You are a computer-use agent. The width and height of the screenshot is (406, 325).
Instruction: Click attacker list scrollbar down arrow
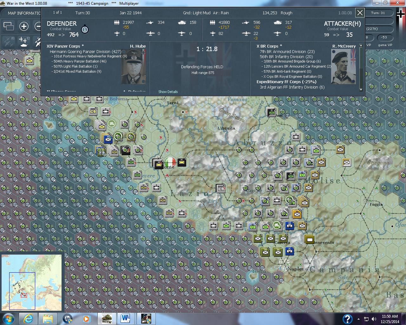coord(361,90)
